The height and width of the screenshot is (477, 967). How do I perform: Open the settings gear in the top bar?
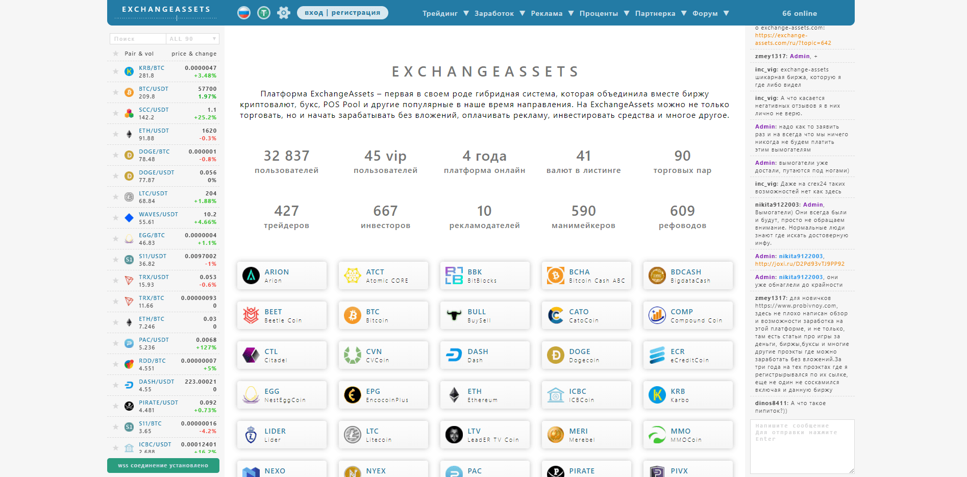tap(283, 13)
